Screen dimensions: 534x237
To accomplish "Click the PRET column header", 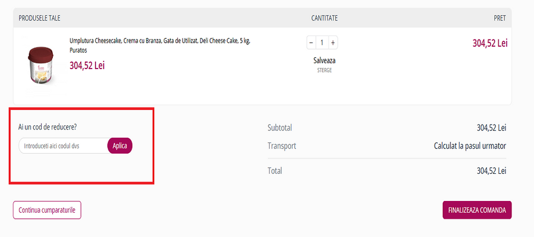I will (x=499, y=18).
